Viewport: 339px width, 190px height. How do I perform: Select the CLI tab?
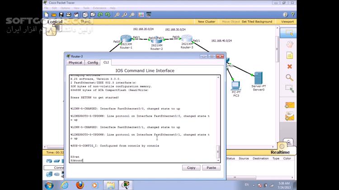click(x=106, y=62)
